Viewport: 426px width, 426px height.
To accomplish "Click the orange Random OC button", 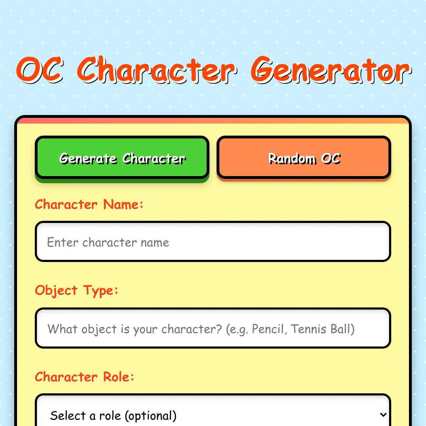I will [x=304, y=157].
